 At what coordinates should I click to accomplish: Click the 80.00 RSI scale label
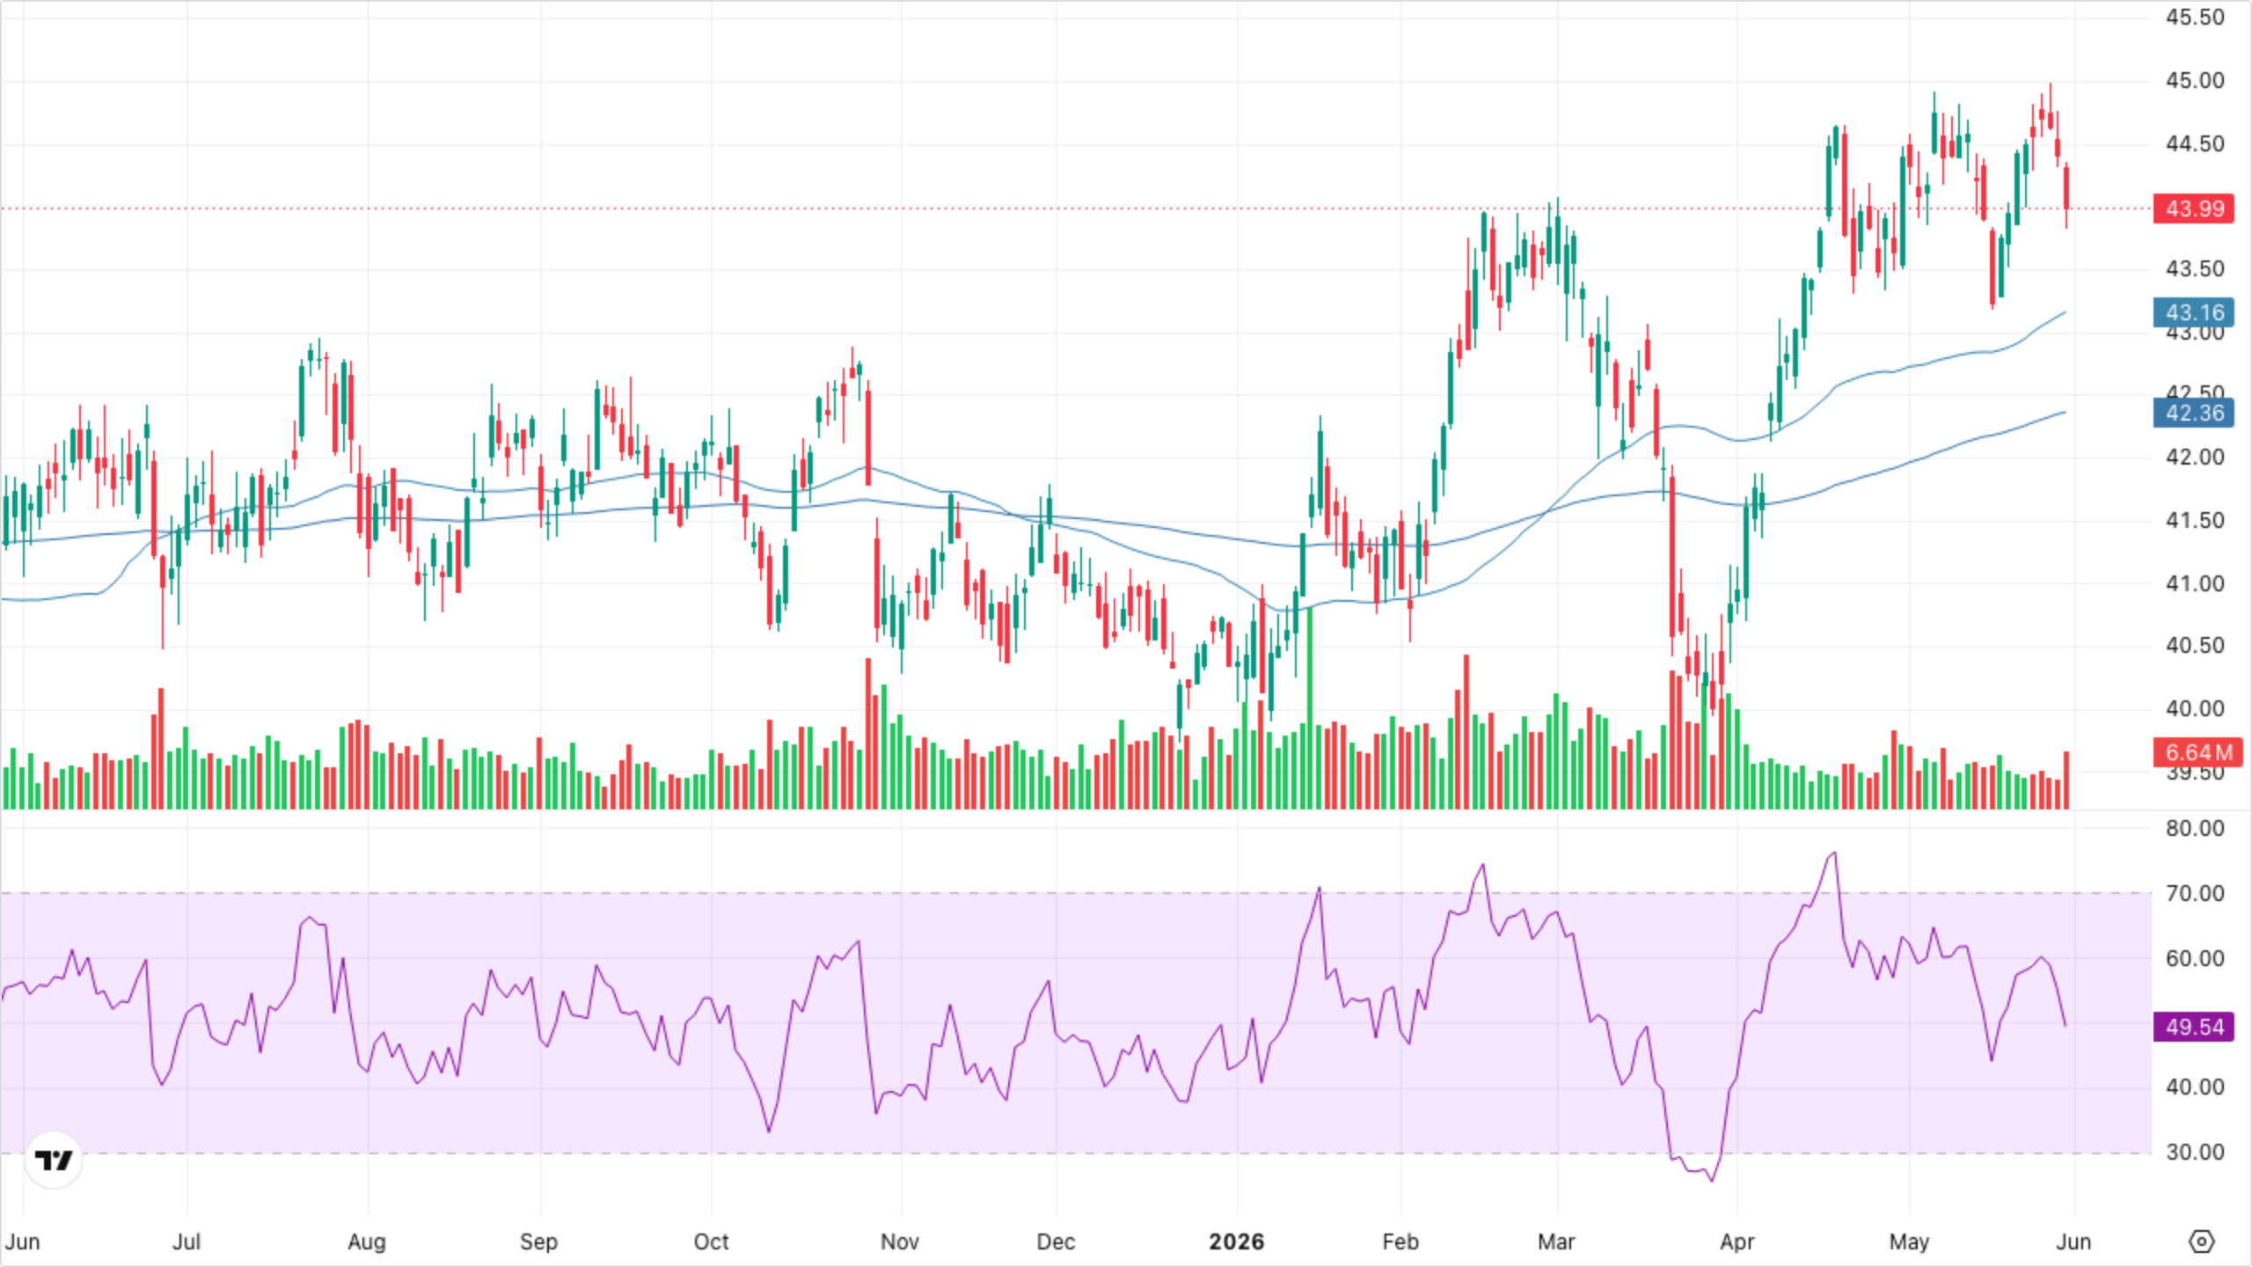(x=2194, y=828)
